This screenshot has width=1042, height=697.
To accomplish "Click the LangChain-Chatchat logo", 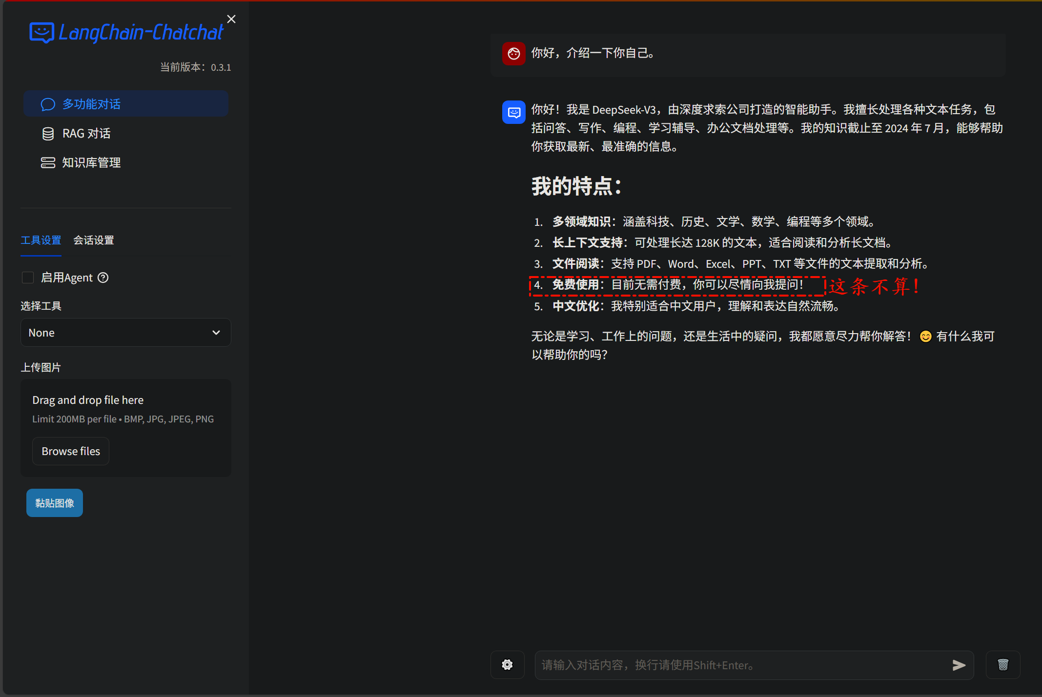I will click(x=126, y=33).
